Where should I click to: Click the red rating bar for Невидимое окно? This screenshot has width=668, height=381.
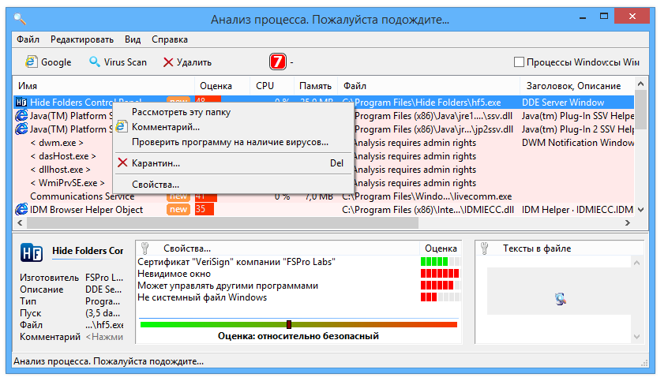click(x=440, y=274)
